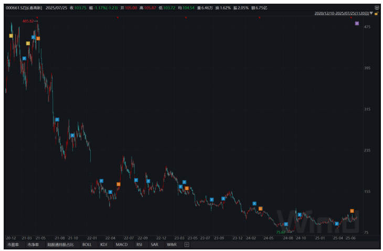
Task: Click the orange D marker above 25-06
Action: (x=352, y=211)
